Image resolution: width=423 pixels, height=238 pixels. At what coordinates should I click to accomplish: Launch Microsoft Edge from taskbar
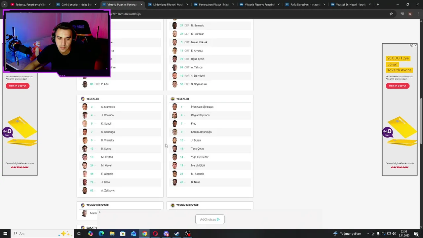click(x=101, y=234)
